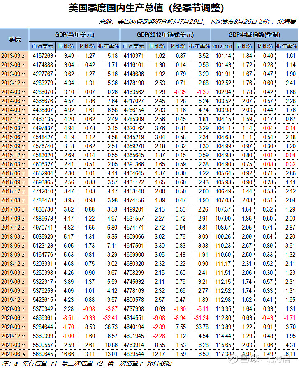Click 同比% header under GDP(当年美元)
The height and width of the screenshot is (368, 299).
coord(66,46)
